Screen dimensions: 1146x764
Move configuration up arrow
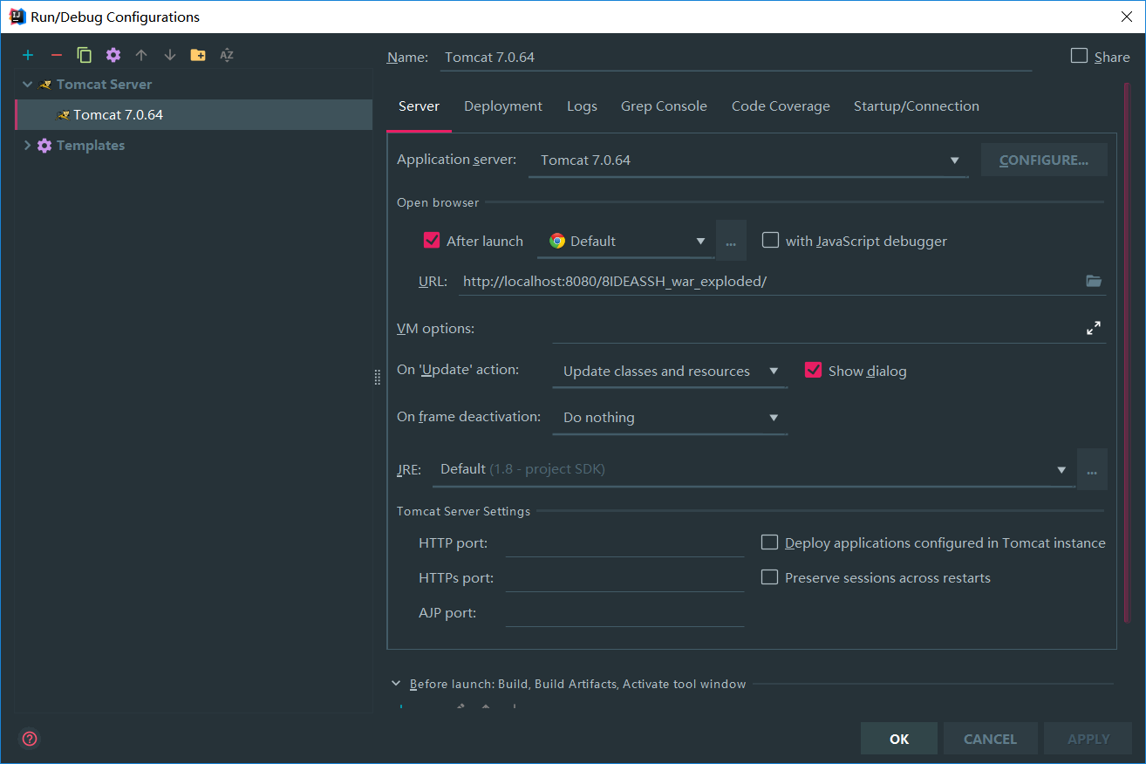point(141,55)
